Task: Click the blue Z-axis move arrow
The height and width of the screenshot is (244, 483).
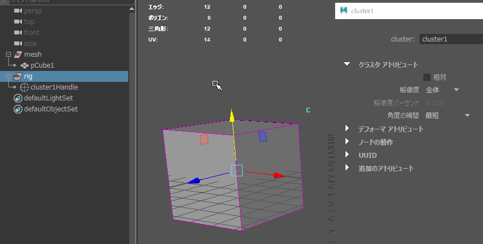Action: pos(194,181)
